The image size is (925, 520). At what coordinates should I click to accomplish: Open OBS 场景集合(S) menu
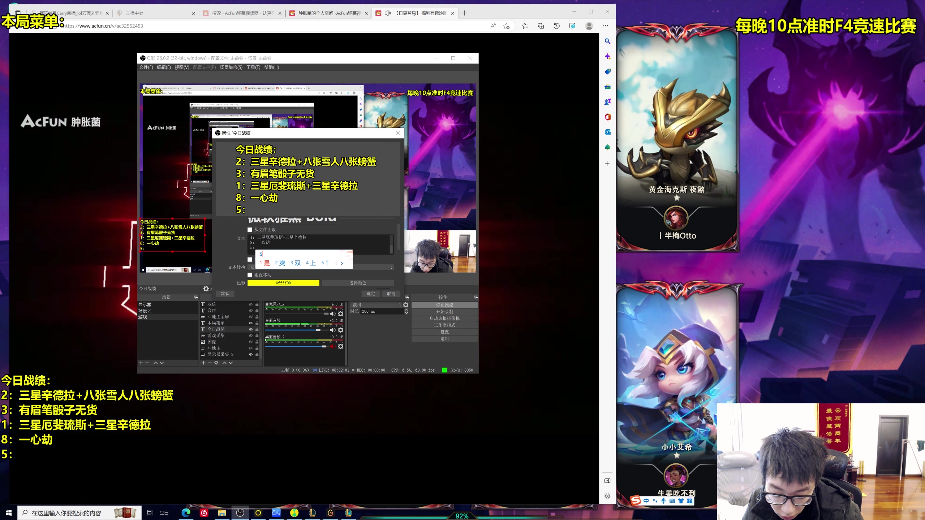pos(231,68)
